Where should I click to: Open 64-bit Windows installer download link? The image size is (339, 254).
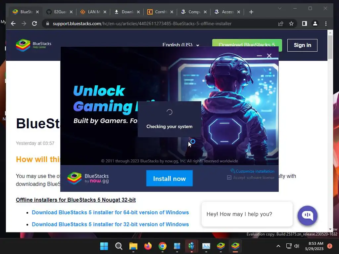pos(110,212)
